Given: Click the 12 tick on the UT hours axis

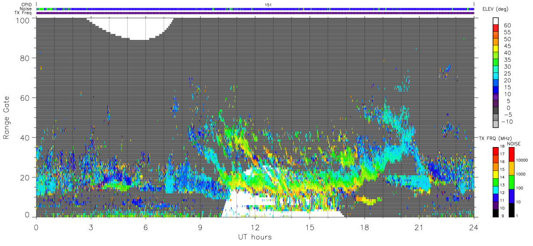Looking at the screenshot, I should point(255,227).
